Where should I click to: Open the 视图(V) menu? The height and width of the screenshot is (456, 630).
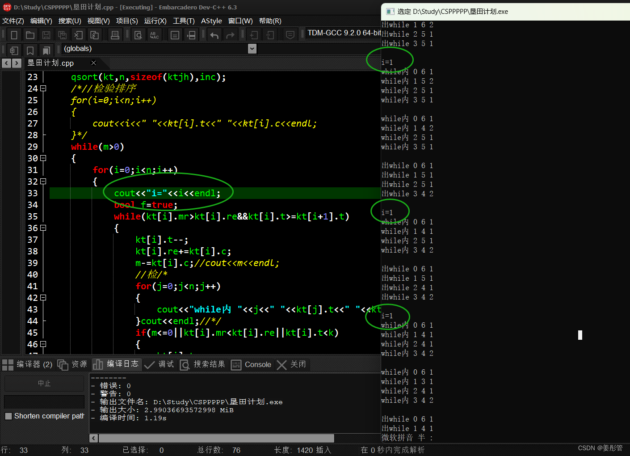pos(99,21)
